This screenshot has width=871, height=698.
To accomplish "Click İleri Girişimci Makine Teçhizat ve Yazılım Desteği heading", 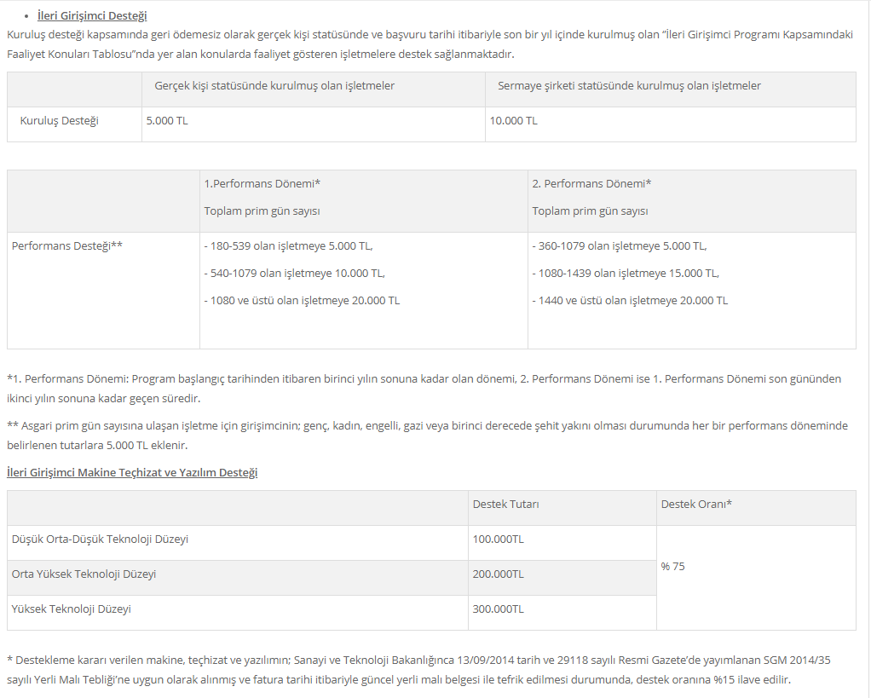I will (x=132, y=472).
